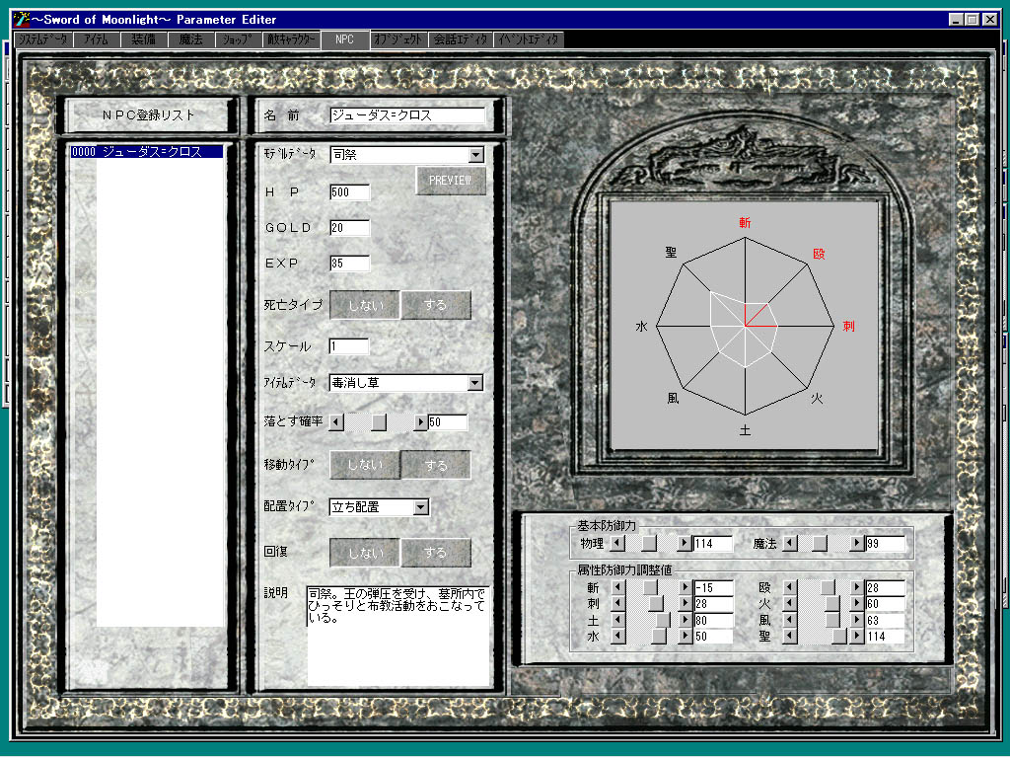Increase 殴 adjustment with the right arrow
1010x758 pixels.
click(857, 588)
